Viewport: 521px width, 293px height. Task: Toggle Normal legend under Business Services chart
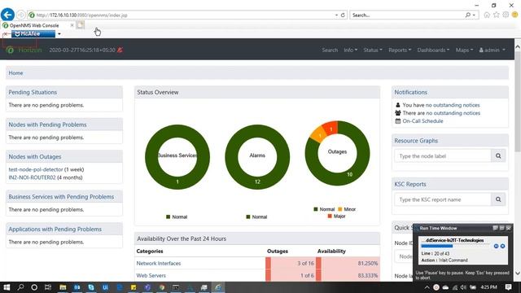pyautogui.click(x=177, y=217)
